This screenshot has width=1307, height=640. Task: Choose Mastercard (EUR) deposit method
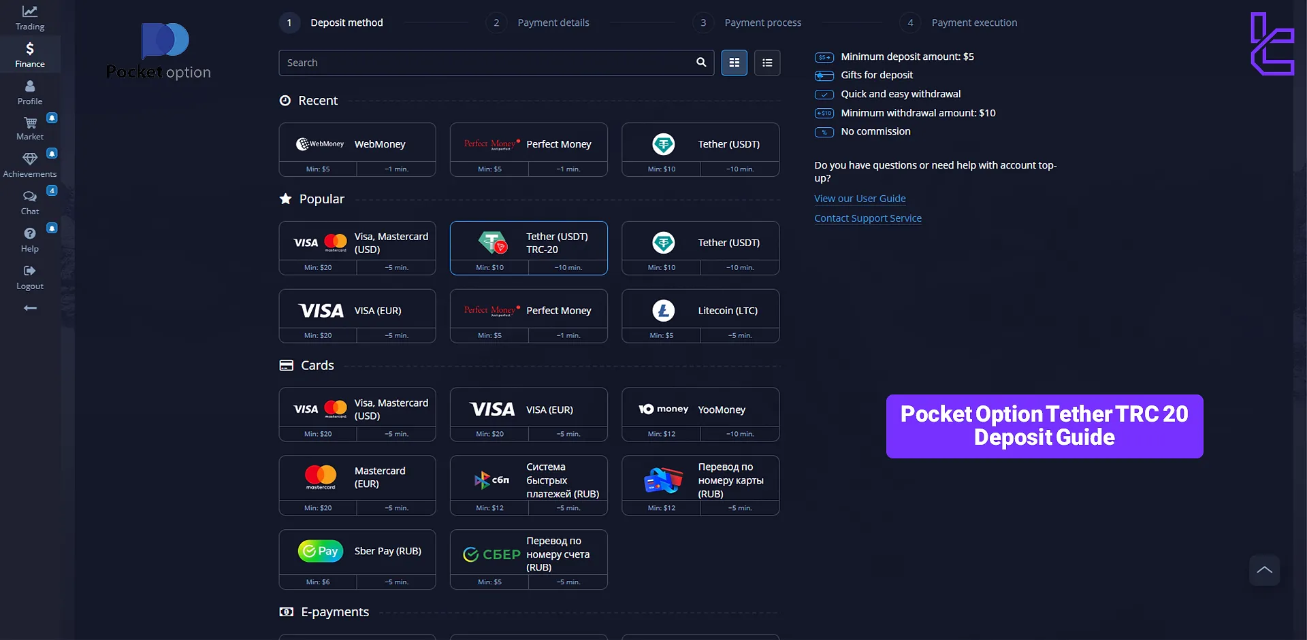[x=357, y=486]
